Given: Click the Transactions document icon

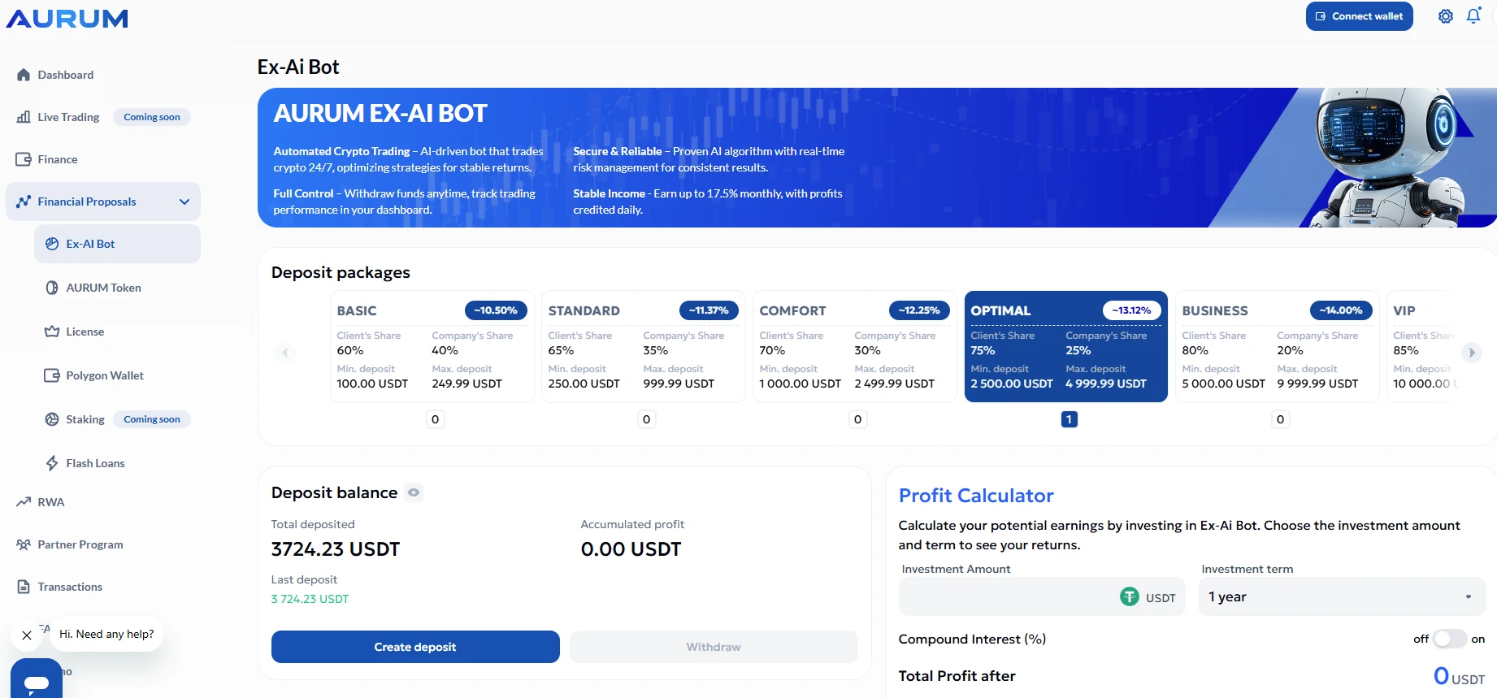Looking at the screenshot, I should tap(24, 587).
